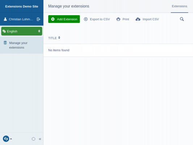This screenshot has height=145, width=193.
Task: Click the round logo at bottom left
Action: click(x=6, y=139)
